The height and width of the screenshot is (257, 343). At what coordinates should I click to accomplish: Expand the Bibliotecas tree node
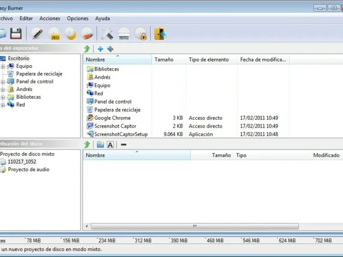click(3, 98)
